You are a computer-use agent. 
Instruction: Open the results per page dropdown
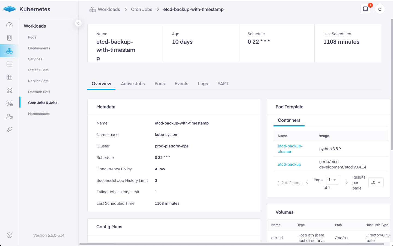pyautogui.click(x=376, y=182)
